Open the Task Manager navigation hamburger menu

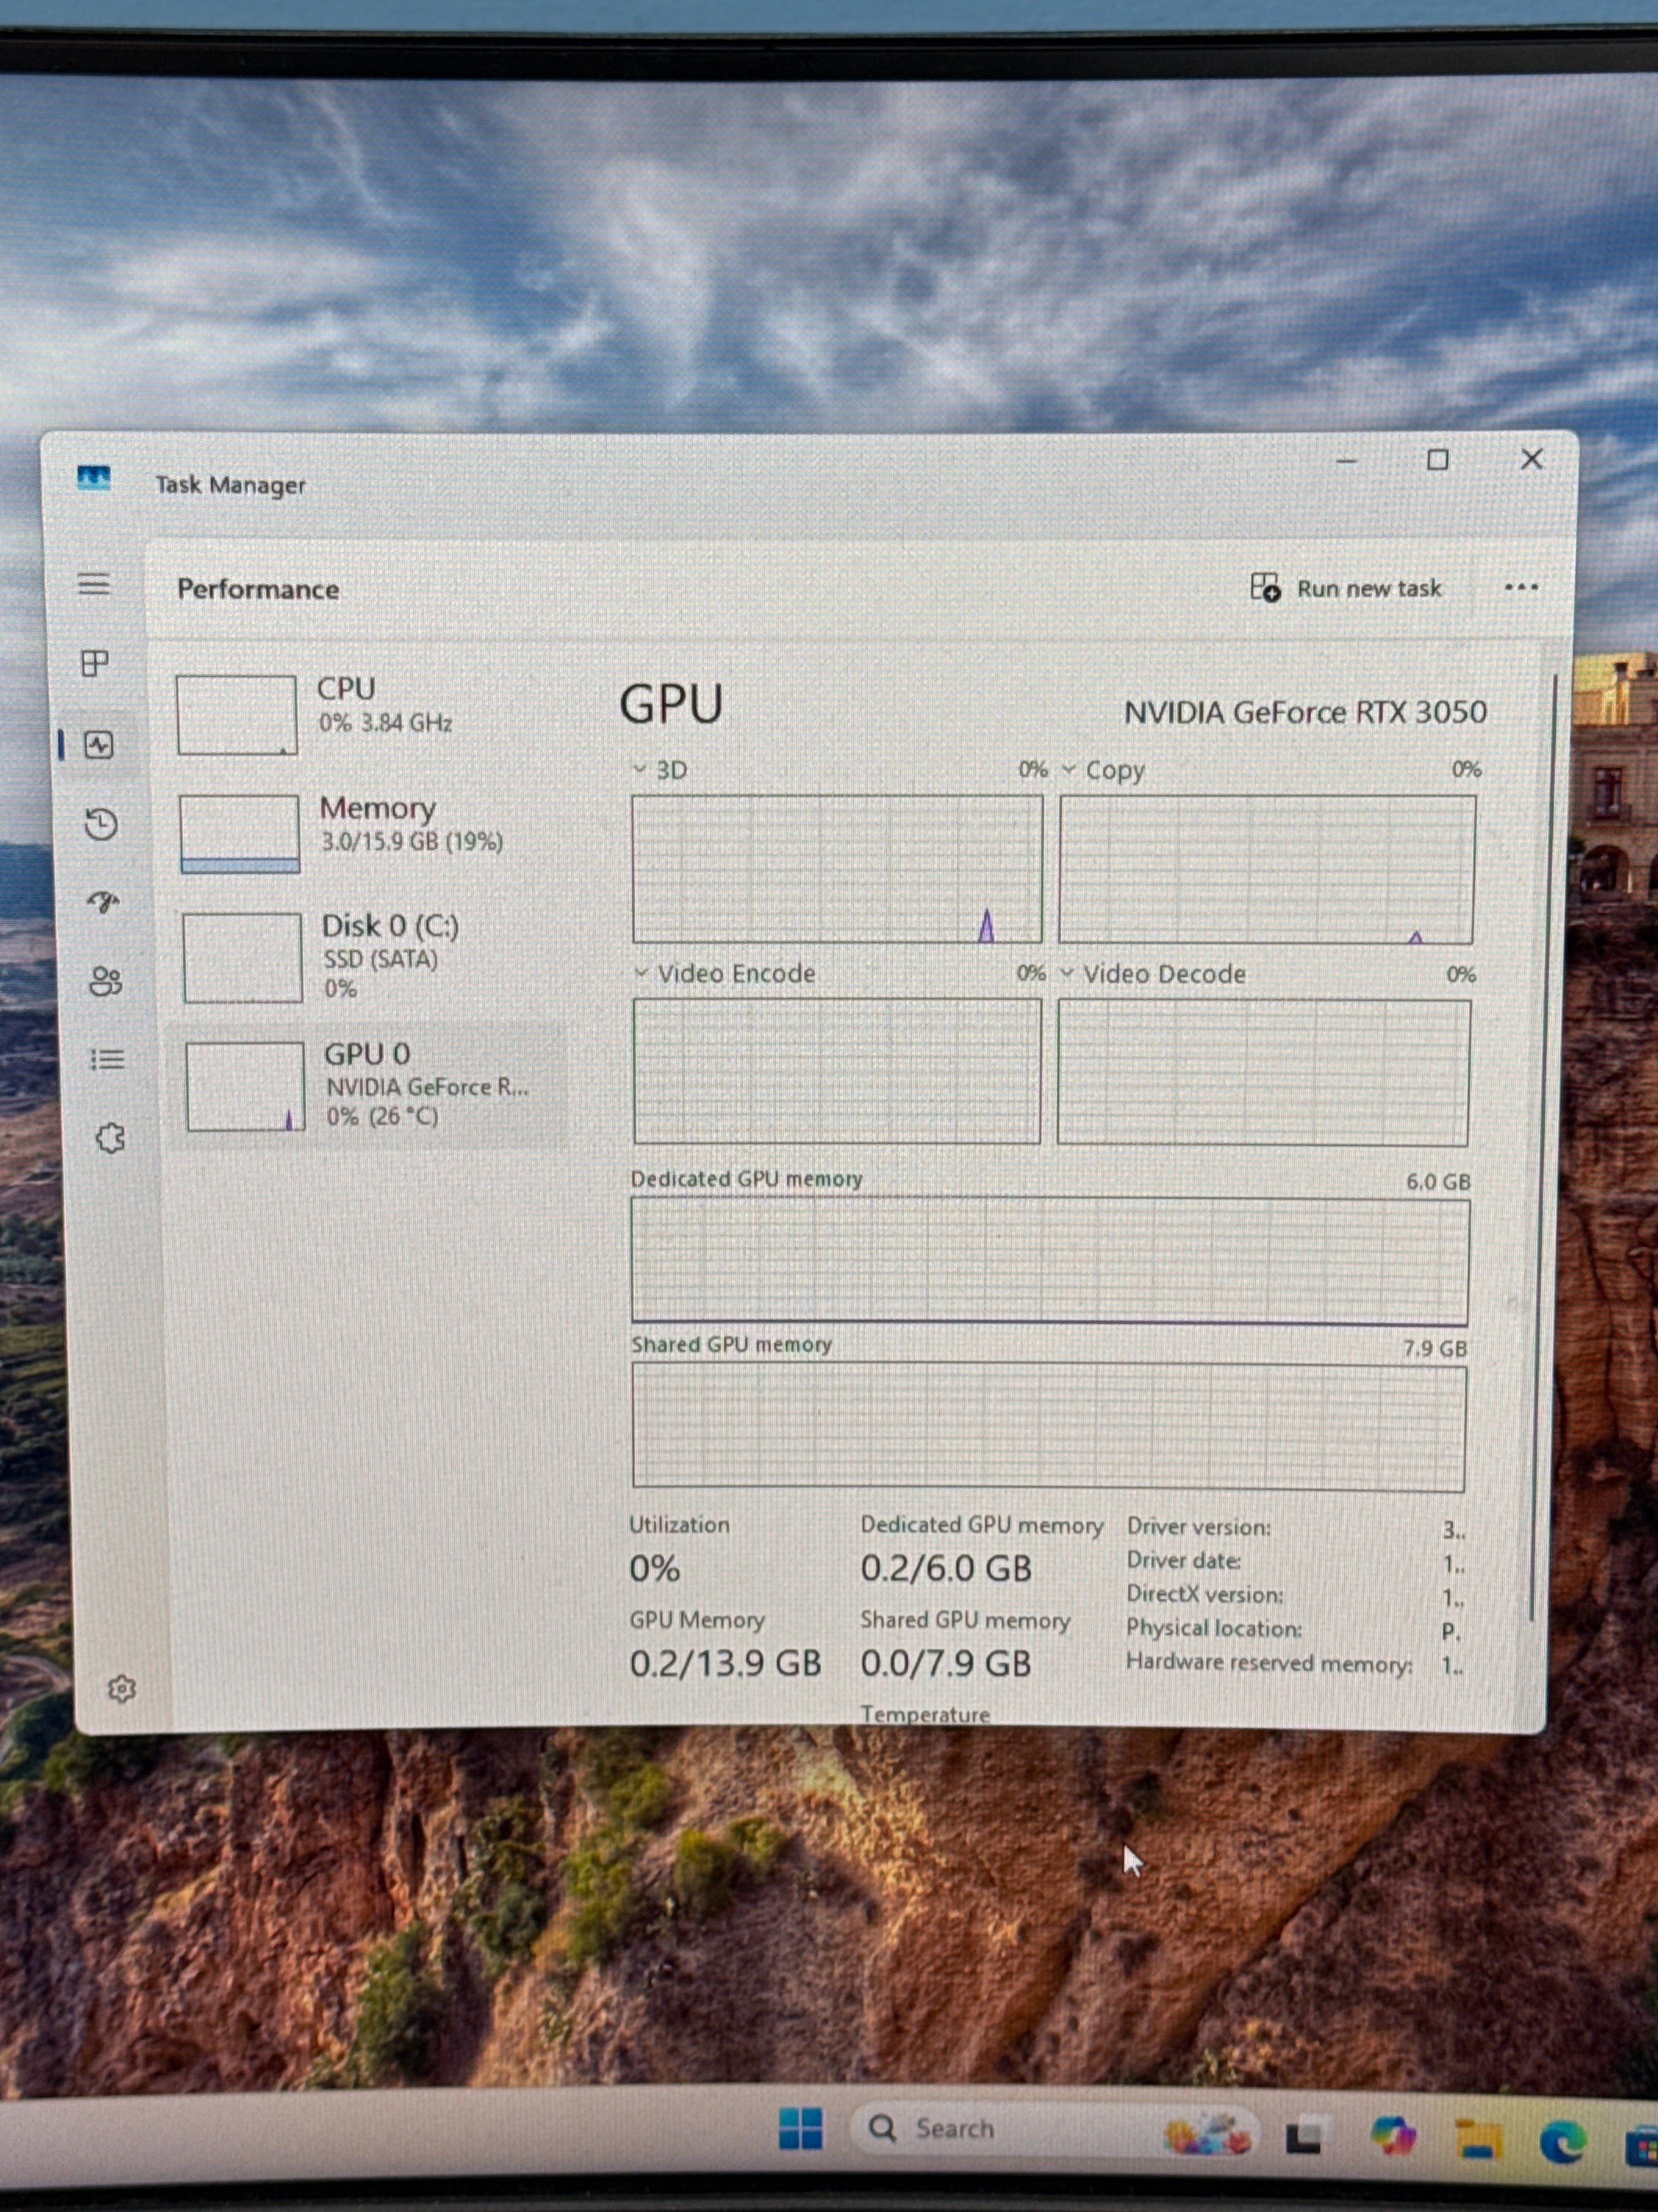[94, 584]
